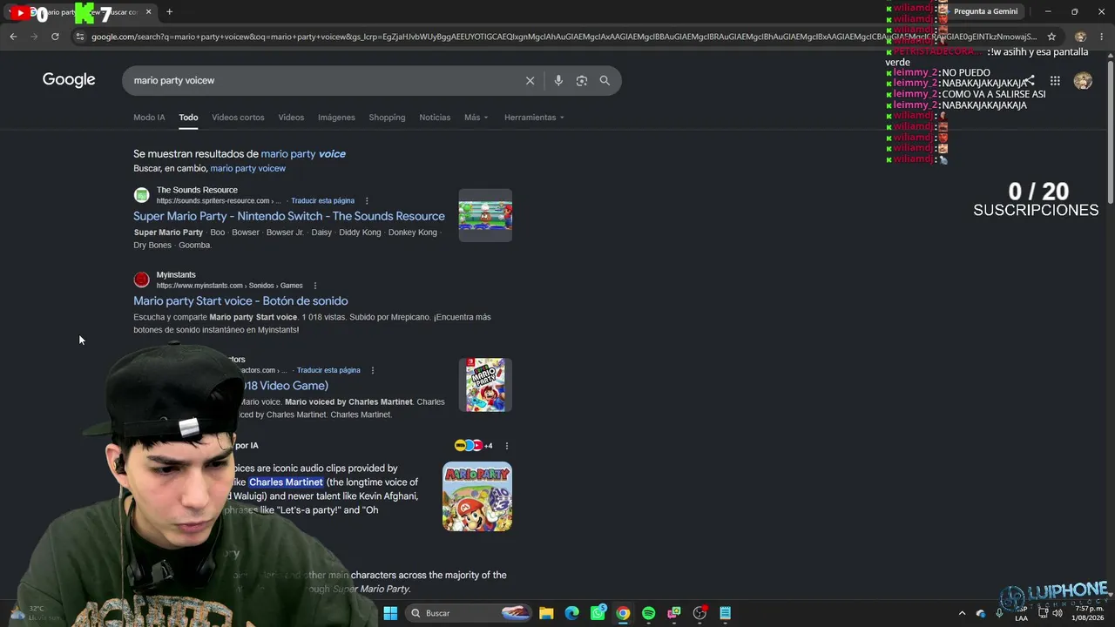View site information in address bar
This screenshot has height=627, width=1115.
tap(79, 37)
